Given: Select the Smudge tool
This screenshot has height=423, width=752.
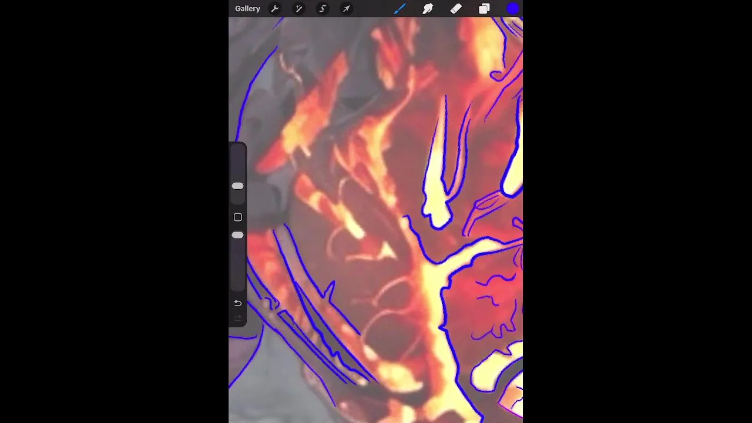Looking at the screenshot, I should click(428, 9).
